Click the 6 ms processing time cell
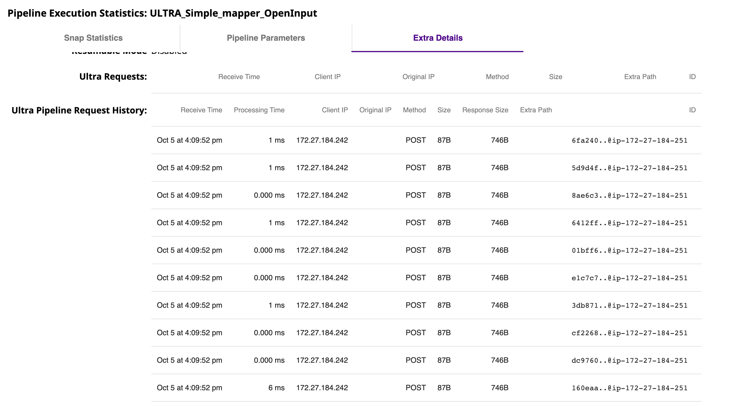This screenshot has width=749, height=406. coord(276,388)
